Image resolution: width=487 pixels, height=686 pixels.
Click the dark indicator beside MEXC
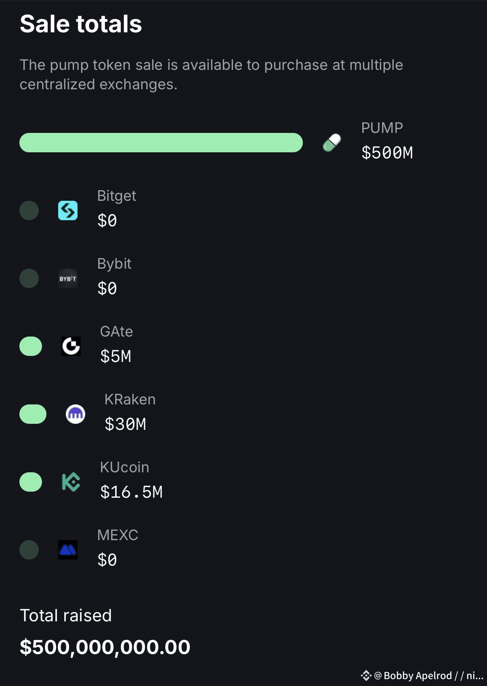29,550
